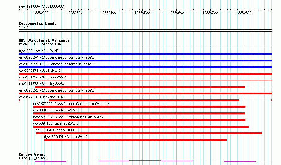This screenshot has height=165, width=281.
Task: Click the red bar under esv3547336 Boomsma2014
Action: (144, 100)
